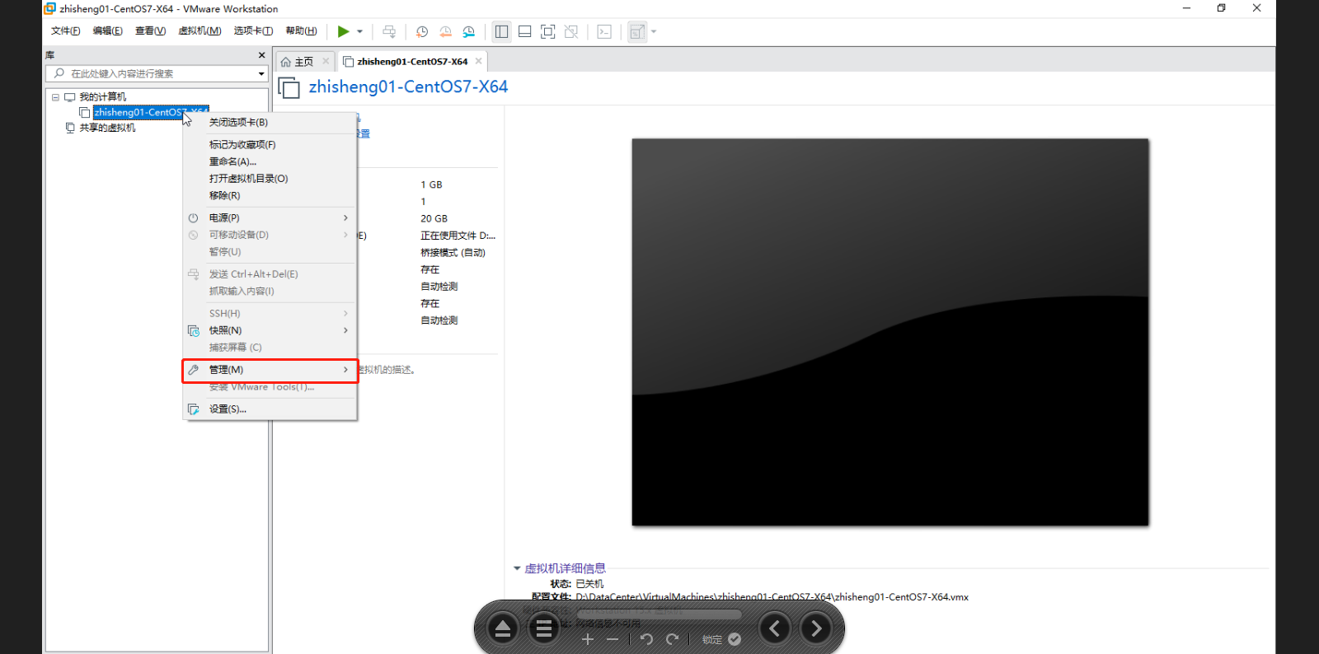Select 我的计算机 in the library tree

click(x=102, y=97)
